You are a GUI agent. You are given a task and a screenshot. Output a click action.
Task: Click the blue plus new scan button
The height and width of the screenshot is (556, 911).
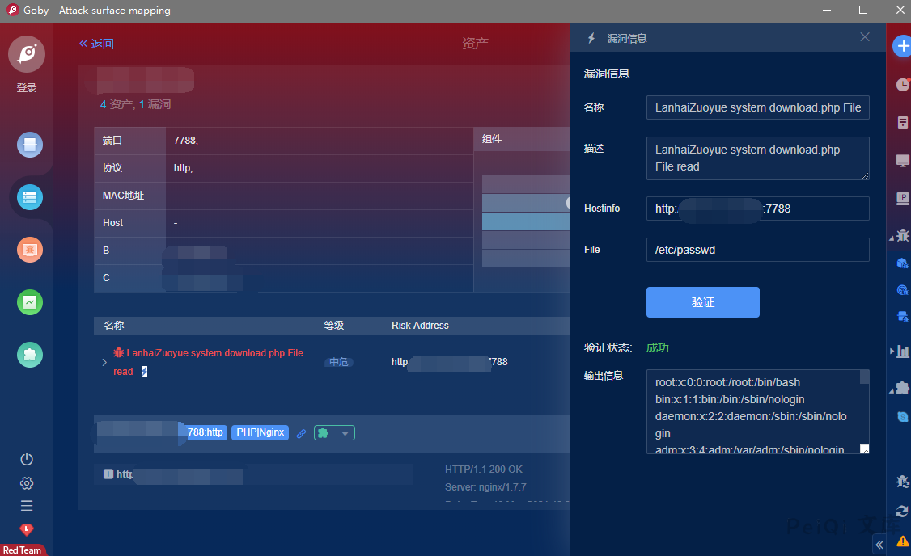[902, 47]
